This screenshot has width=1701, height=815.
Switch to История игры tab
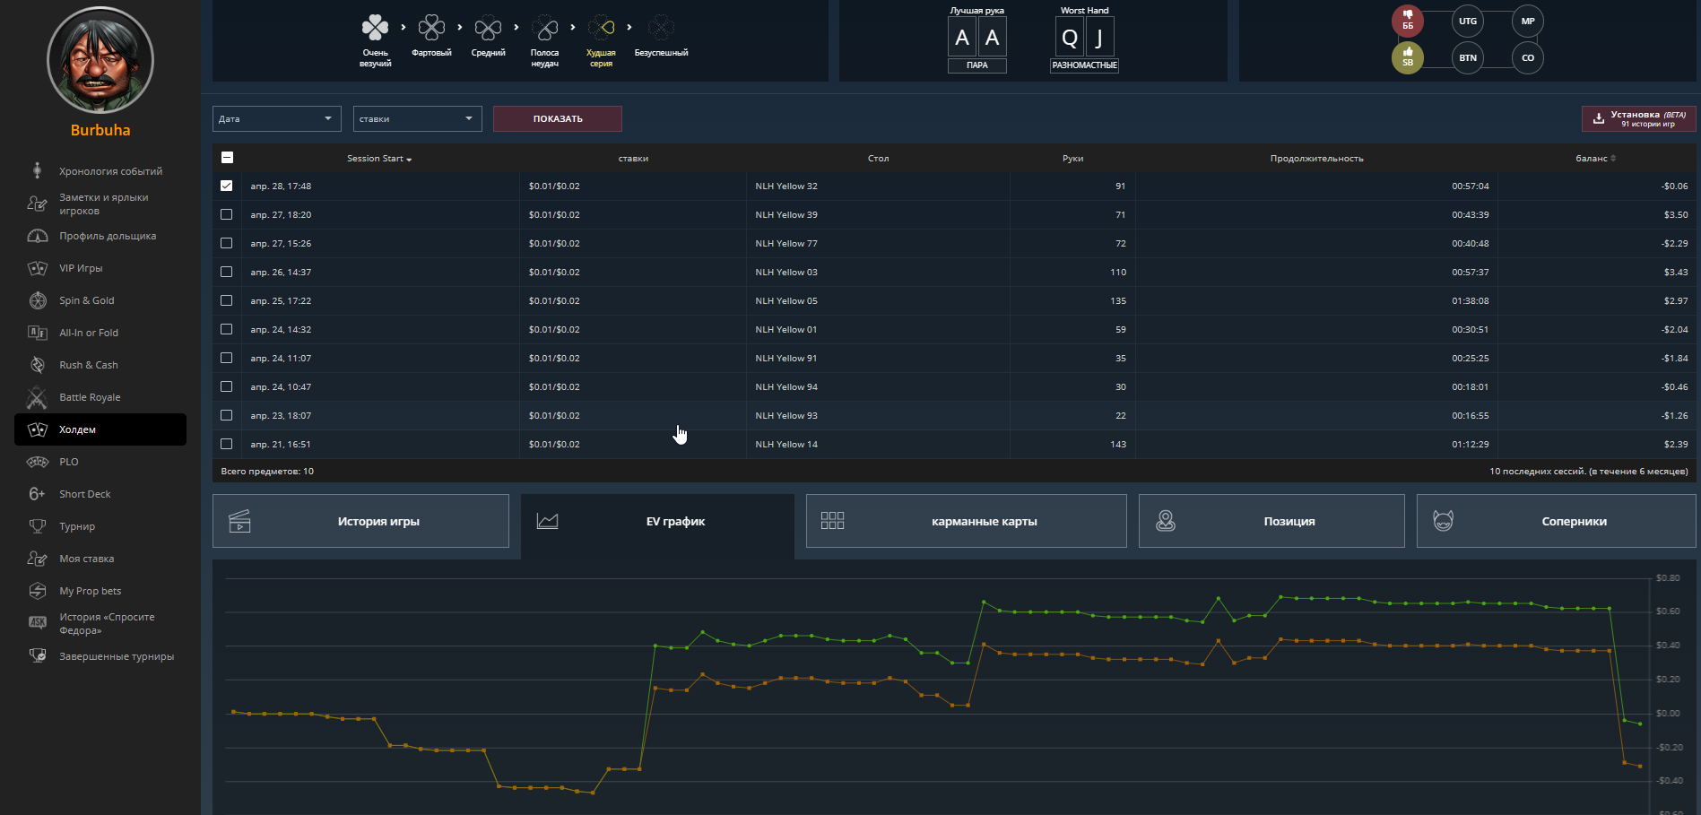click(360, 521)
